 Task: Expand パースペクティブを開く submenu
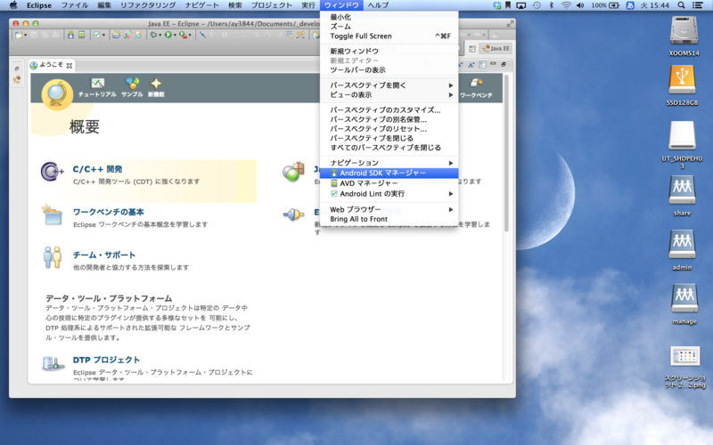[x=389, y=85]
